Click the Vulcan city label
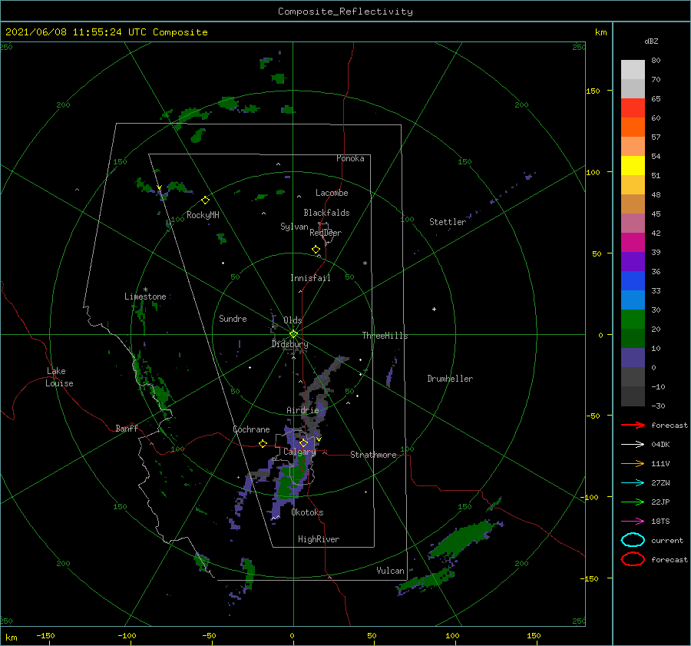This screenshot has width=691, height=646. click(391, 571)
